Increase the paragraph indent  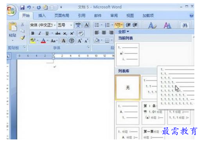[x=135, y=25]
